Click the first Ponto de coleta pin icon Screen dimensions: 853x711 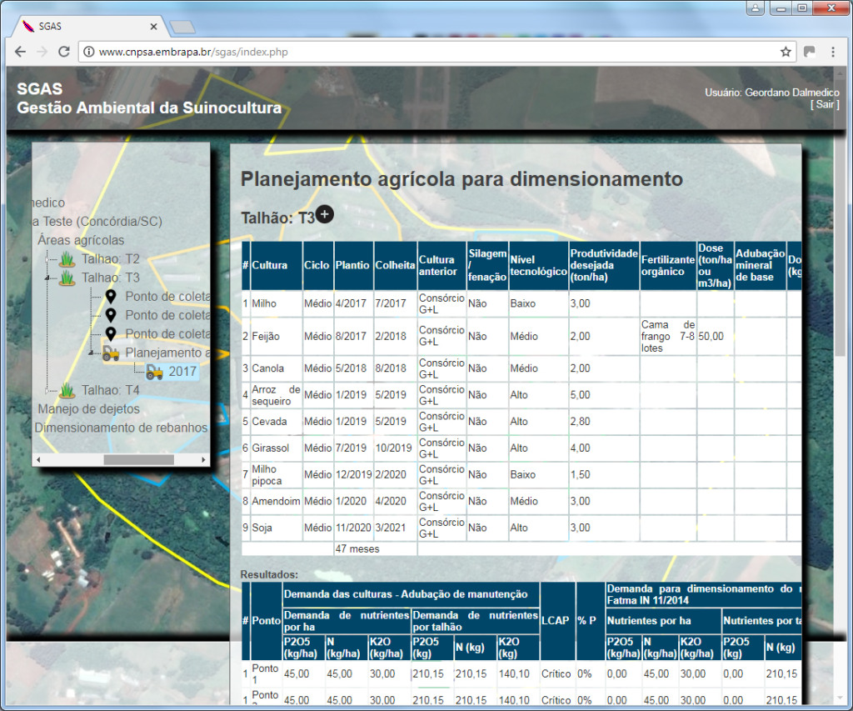(111, 297)
